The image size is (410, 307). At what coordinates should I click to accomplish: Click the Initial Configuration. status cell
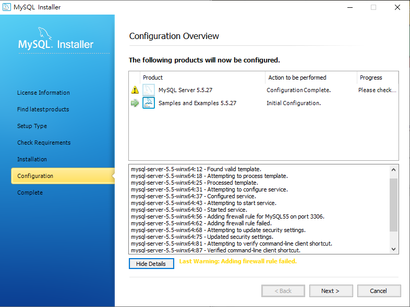294,103
